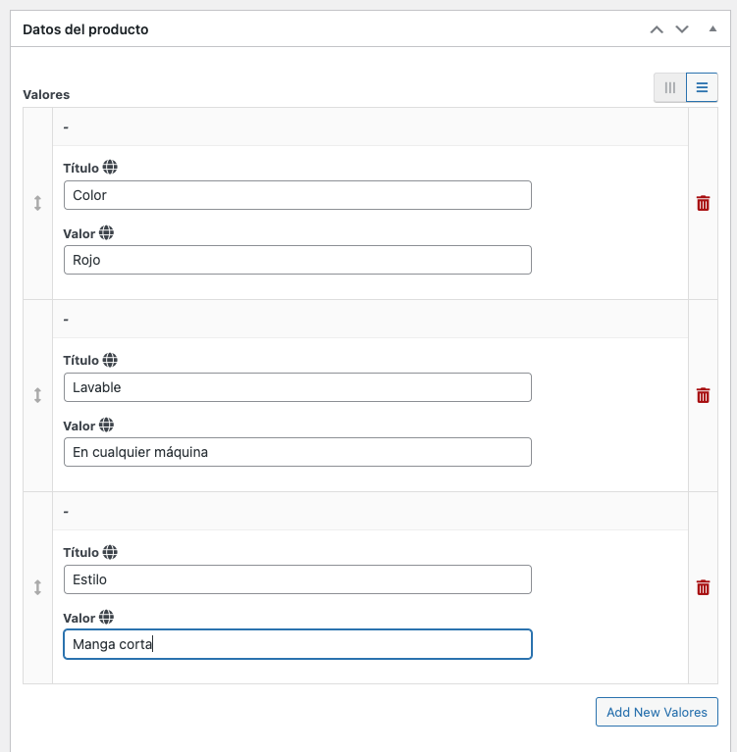Click the reorder handle of the Estilo row
The height and width of the screenshot is (752, 737).
click(x=37, y=587)
